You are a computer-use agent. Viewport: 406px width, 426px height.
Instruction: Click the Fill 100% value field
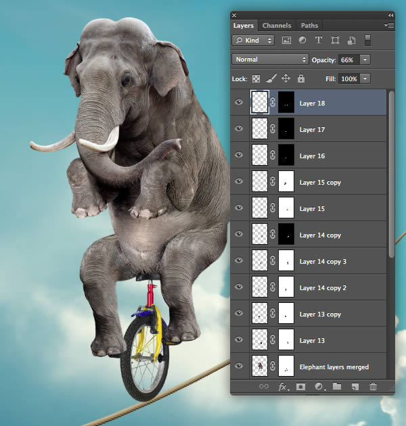click(349, 79)
